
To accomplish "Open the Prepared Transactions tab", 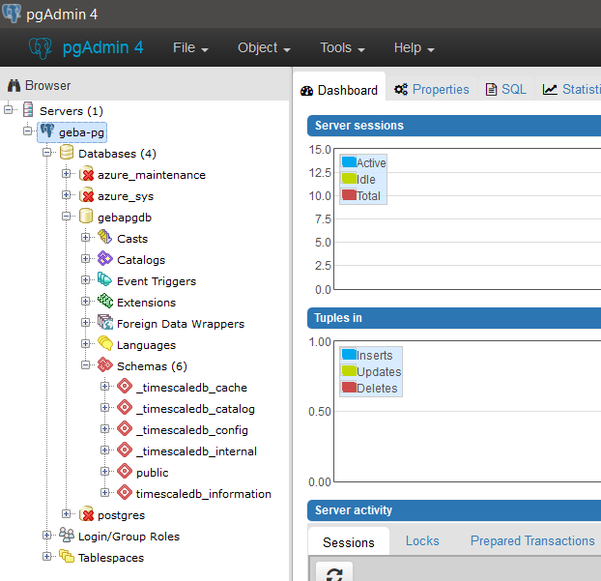I will [531, 541].
